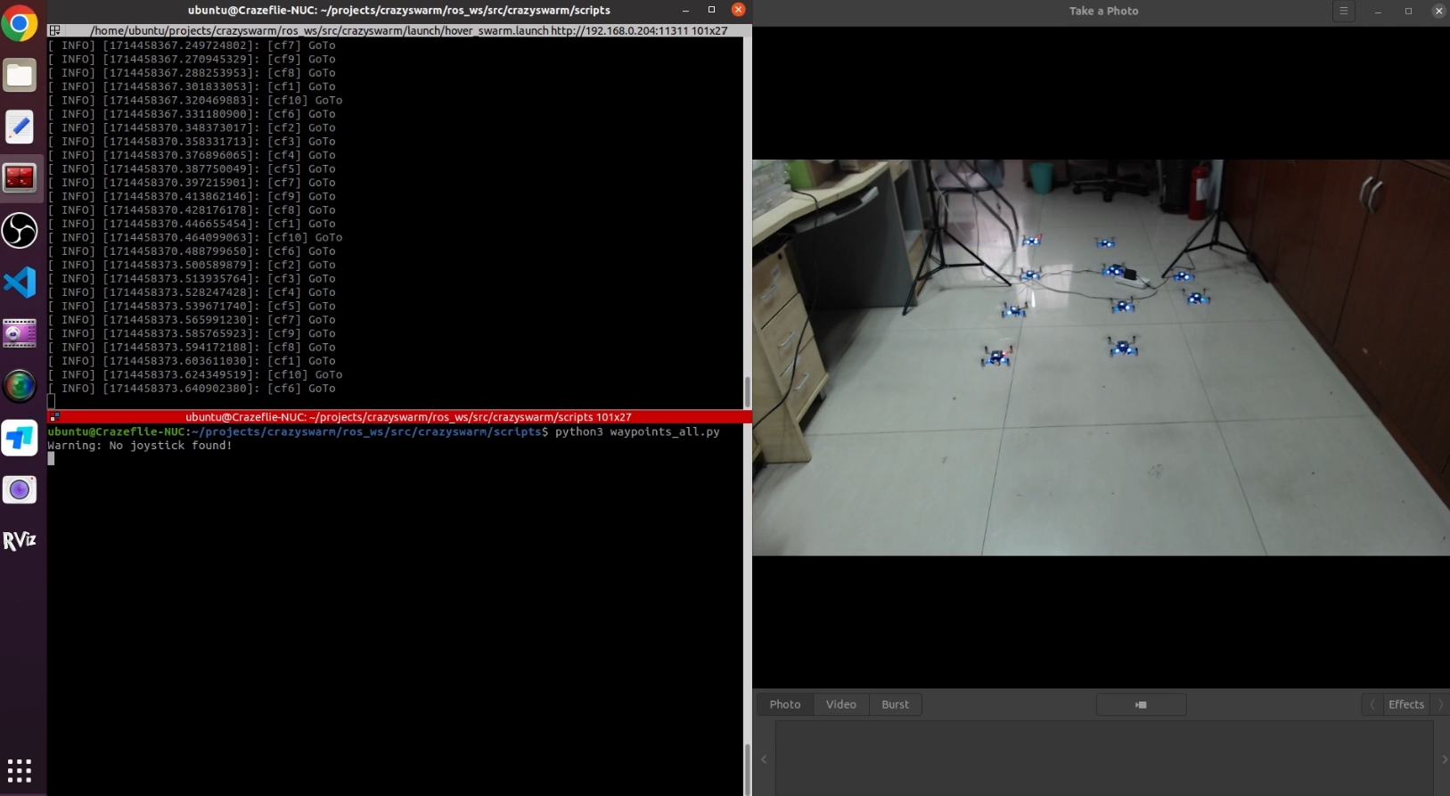Click log line with timestamp 1714458367.249724802
Screen dimensions: 1450x796
[x=192, y=45]
